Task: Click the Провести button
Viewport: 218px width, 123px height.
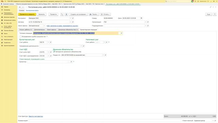Action: [53, 14]
